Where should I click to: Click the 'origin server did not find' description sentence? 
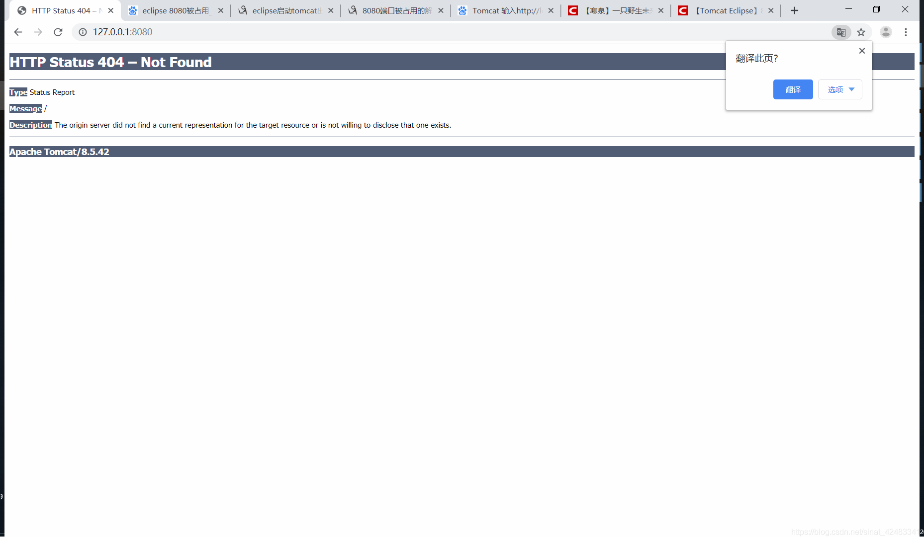pos(253,125)
